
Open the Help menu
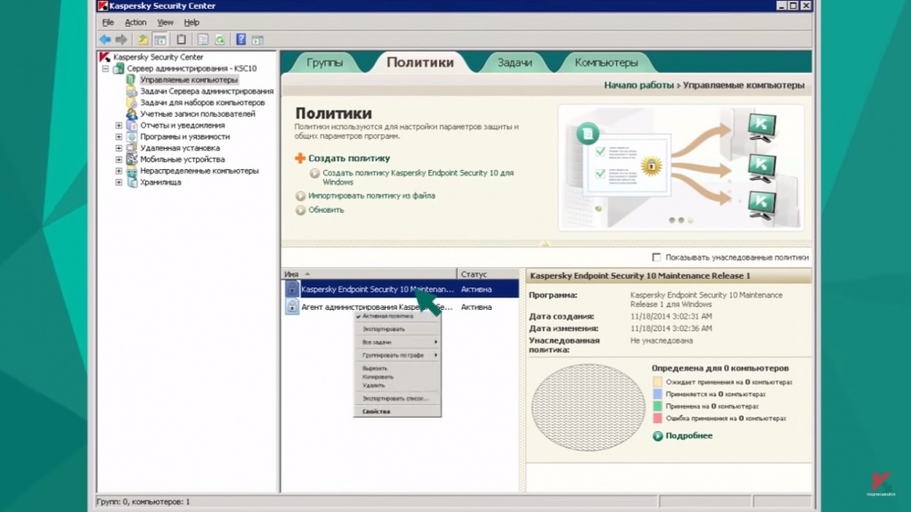(191, 22)
